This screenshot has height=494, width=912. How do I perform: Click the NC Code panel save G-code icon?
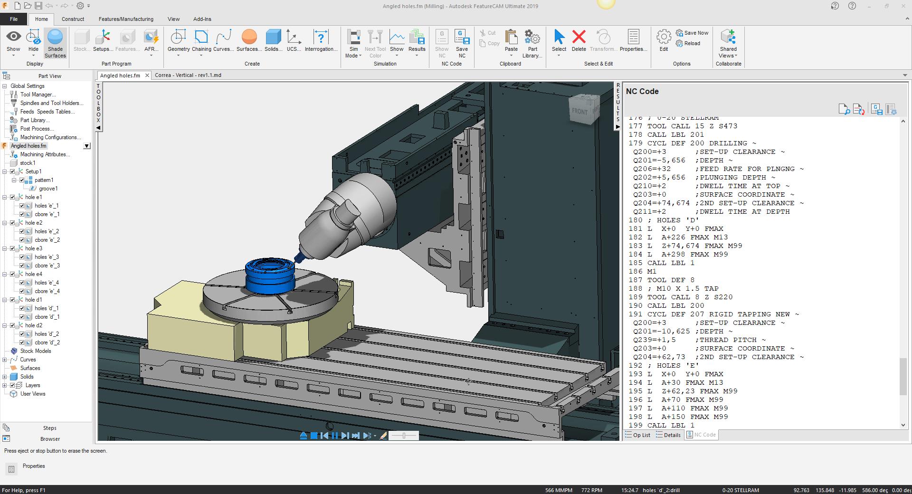coord(877,109)
